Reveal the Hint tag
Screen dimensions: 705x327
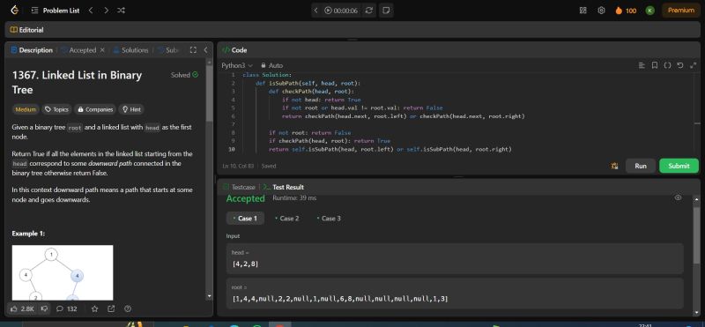click(131, 109)
